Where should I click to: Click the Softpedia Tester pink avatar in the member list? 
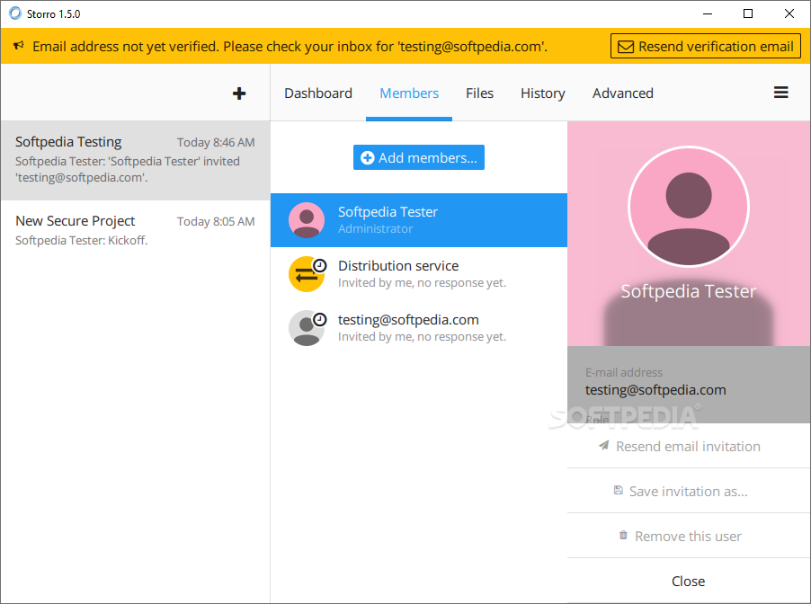[307, 220]
